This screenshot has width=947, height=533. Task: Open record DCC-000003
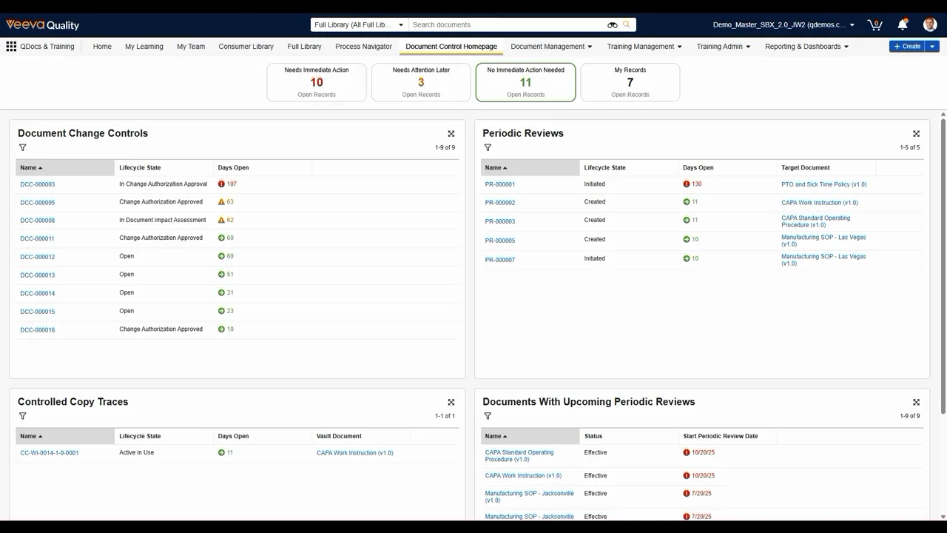coord(38,184)
